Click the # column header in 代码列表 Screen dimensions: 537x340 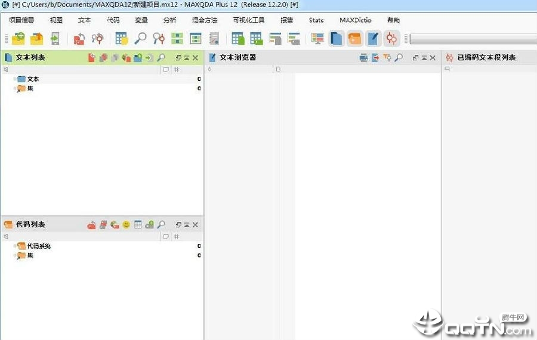click(x=177, y=237)
